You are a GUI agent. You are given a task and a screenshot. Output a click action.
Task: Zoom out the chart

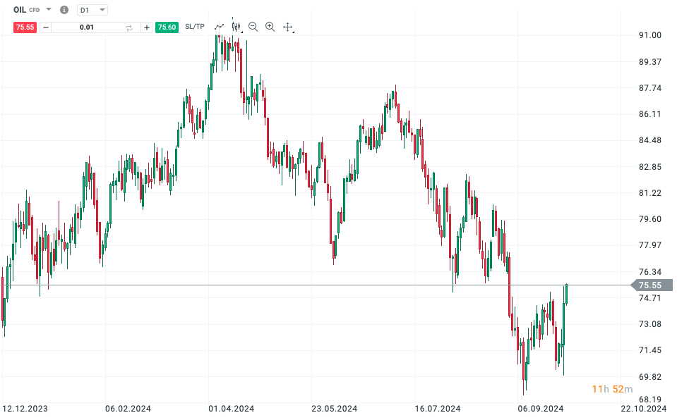pyautogui.click(x=253, y=27)
